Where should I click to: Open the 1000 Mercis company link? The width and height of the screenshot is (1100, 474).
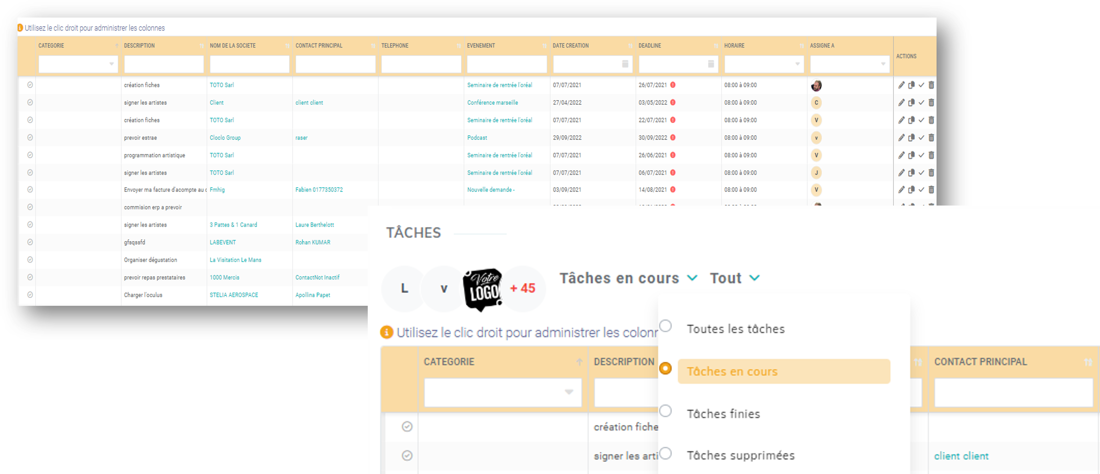[x=224, y=277]
